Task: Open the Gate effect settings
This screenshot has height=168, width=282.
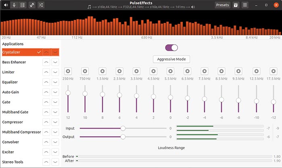Action: (6, 102)
